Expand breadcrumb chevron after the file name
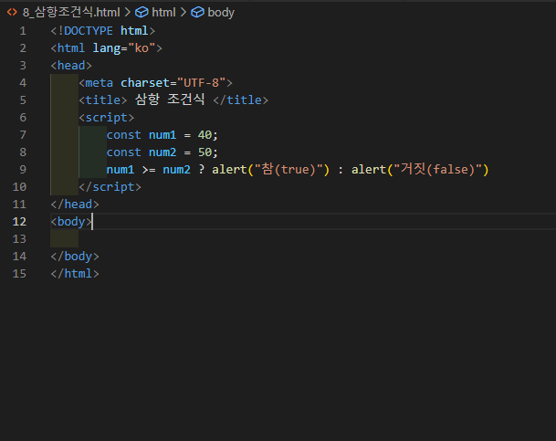This screenshot has width=556, height=441. 127,13
